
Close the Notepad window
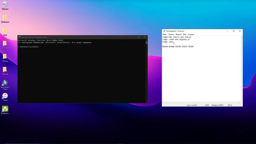[x=240, y=31]
